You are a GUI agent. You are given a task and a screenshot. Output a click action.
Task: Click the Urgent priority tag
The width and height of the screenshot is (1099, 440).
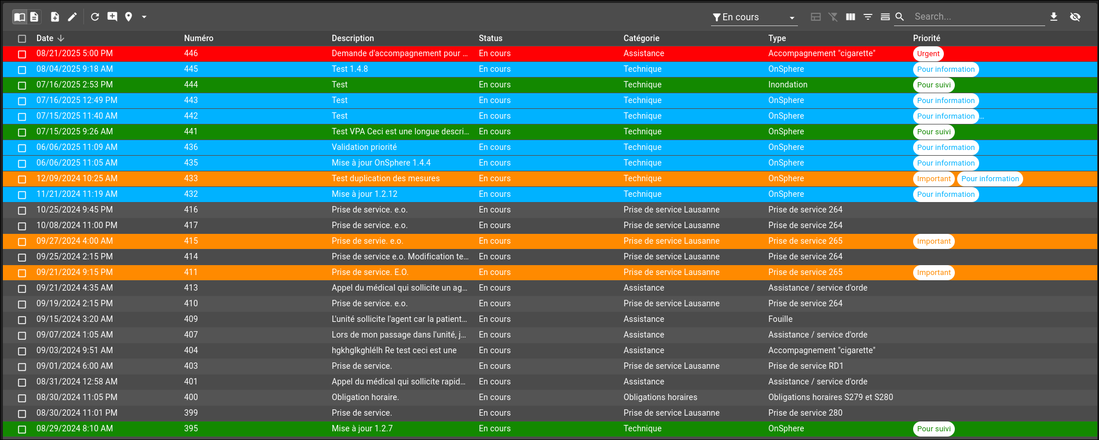pyautogui.click(x=928, y=54)
